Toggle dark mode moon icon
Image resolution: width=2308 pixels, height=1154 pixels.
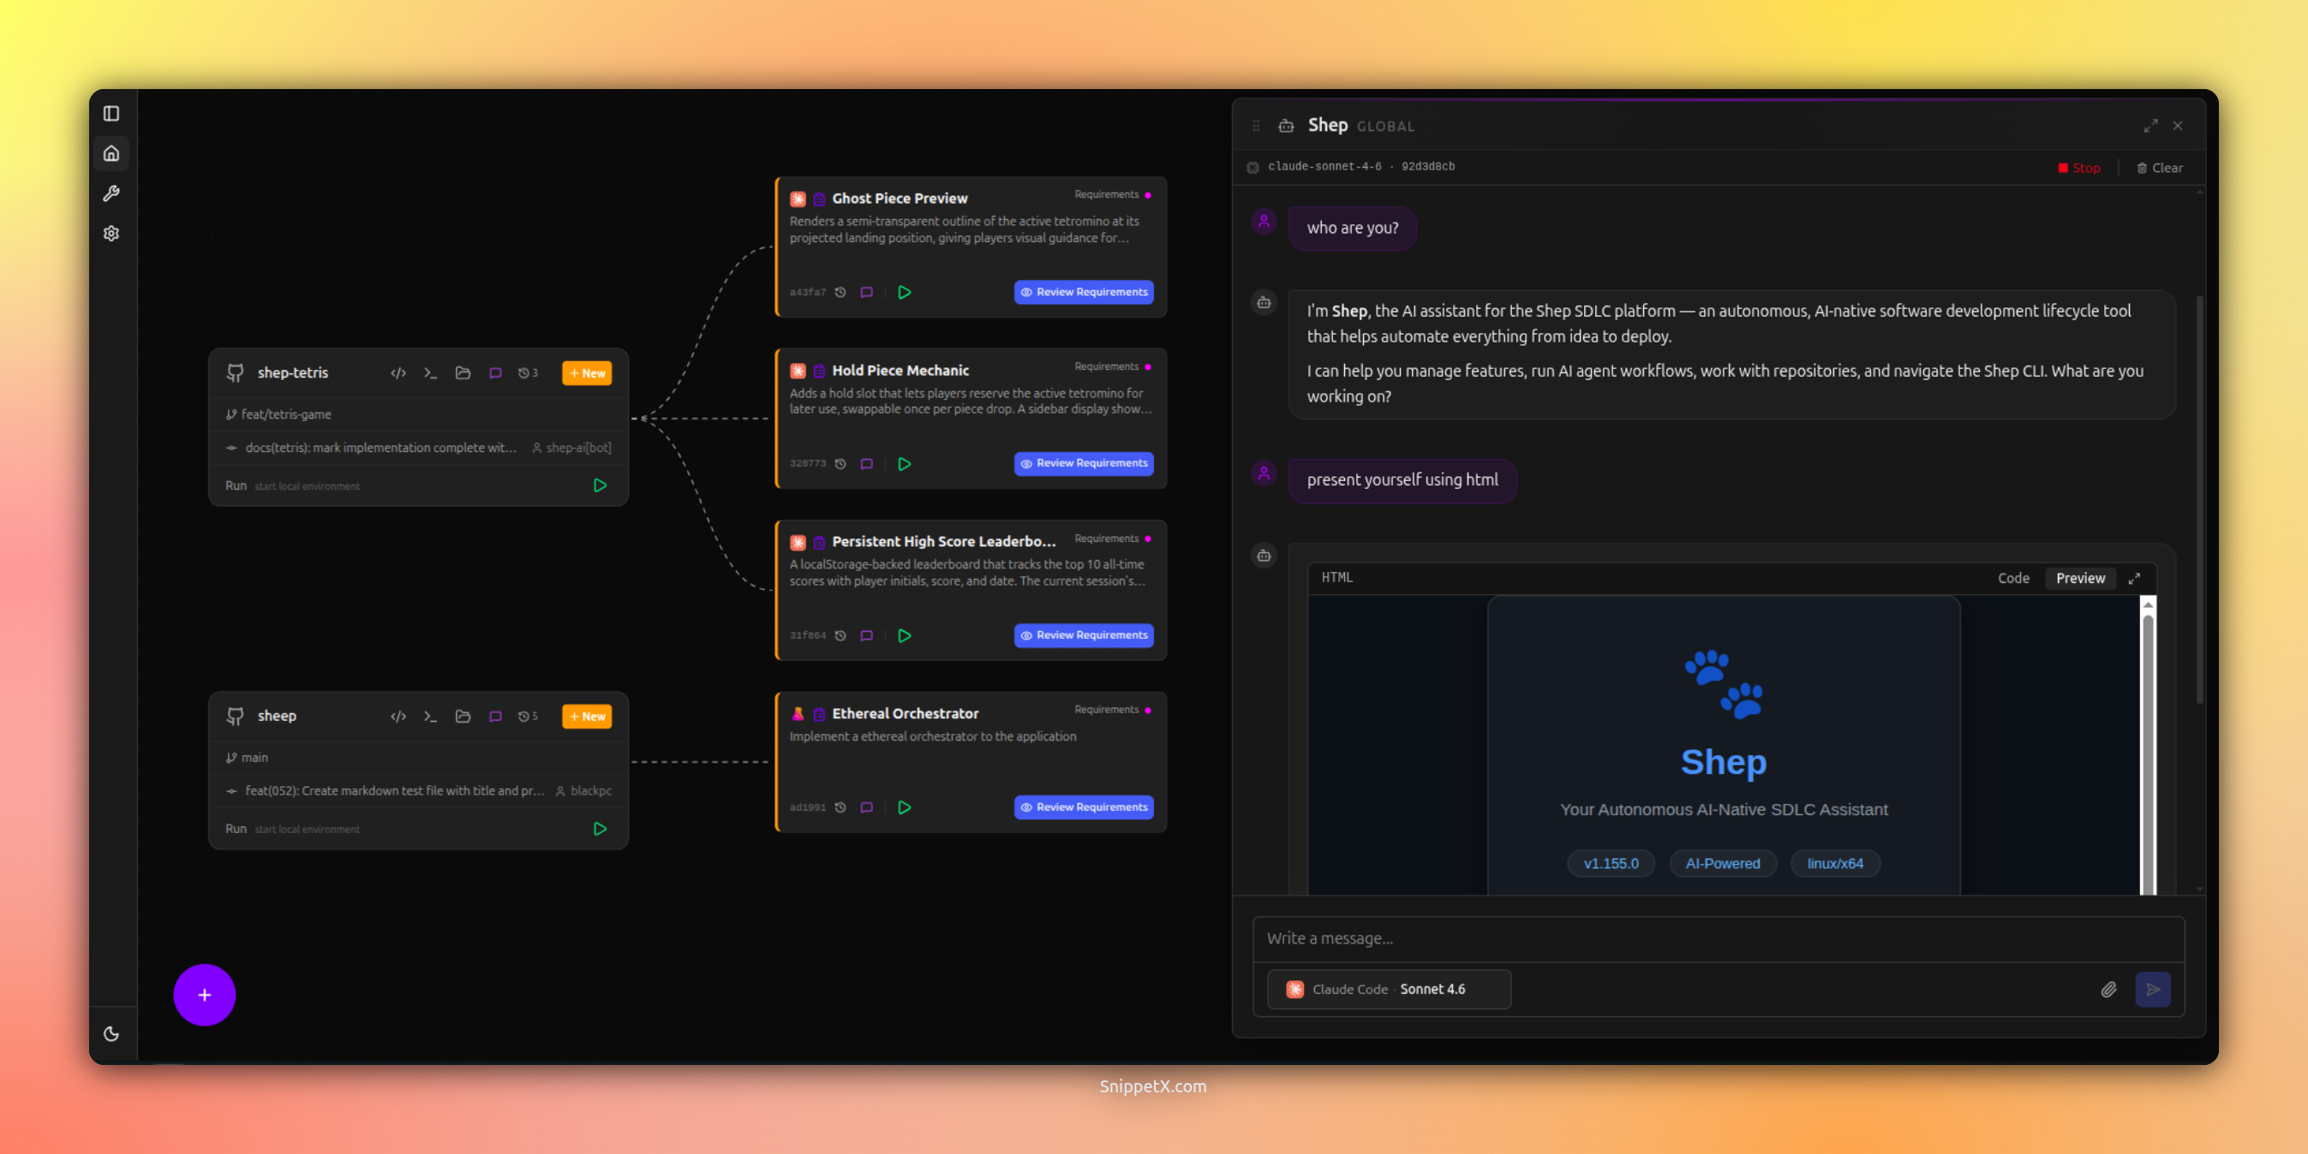coord(111,1034)
